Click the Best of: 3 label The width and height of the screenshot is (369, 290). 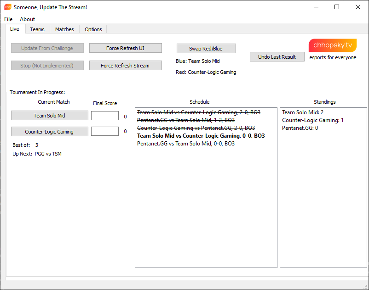(x=25, y=145)
